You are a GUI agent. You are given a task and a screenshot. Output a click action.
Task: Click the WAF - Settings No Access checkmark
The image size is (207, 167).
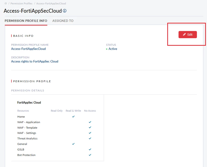pyautogui.click(x=90, y=133)
